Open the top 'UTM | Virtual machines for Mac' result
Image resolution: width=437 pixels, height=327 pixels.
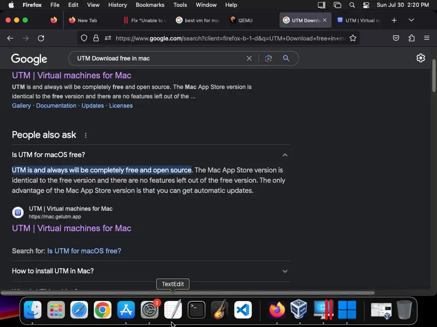(72, 75)
